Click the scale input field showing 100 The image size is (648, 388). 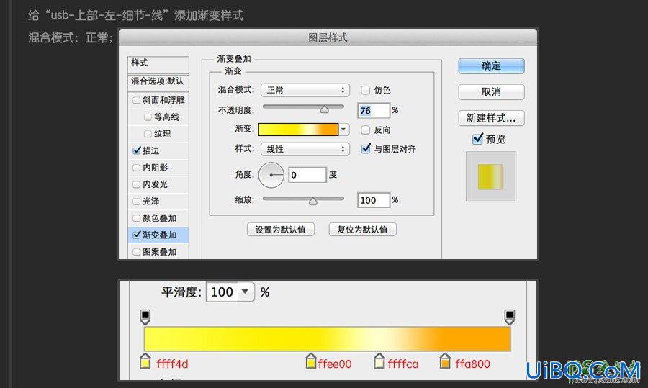click(x=374, y=200)
